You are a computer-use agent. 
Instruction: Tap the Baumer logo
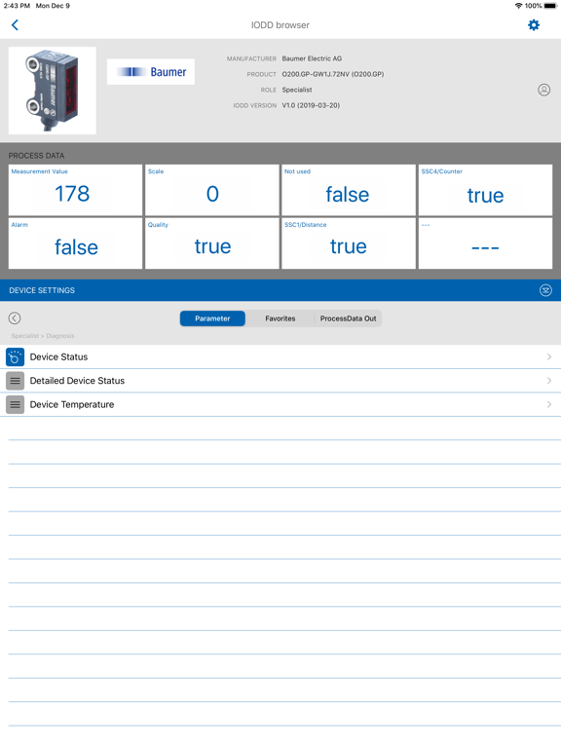(x=151, y=71)
